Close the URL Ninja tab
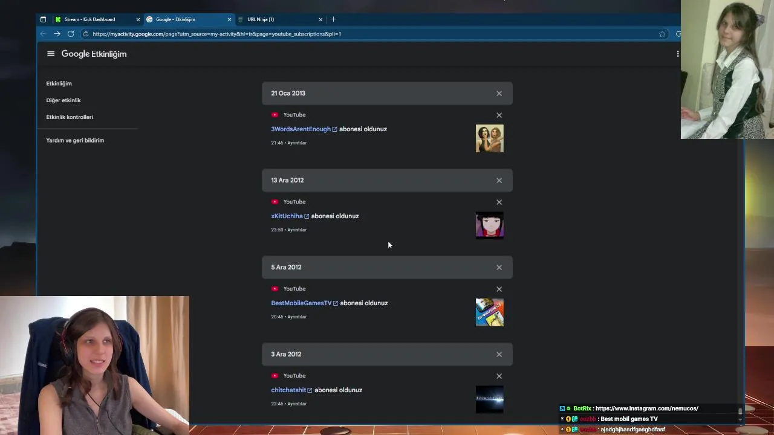Viewport: 774px width, 435px height. (x=320, y=19)
